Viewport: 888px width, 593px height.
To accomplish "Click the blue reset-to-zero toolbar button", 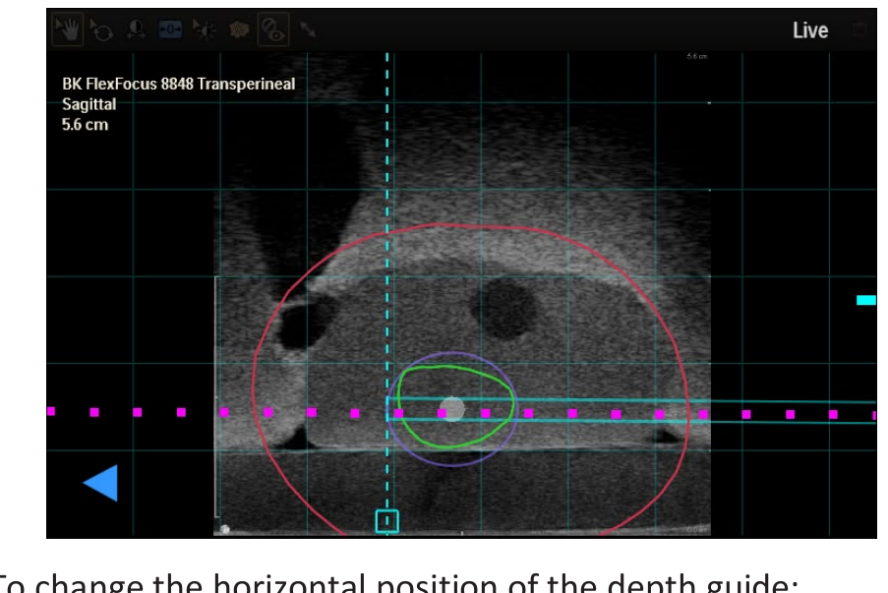I will click(x=170, y=29).
